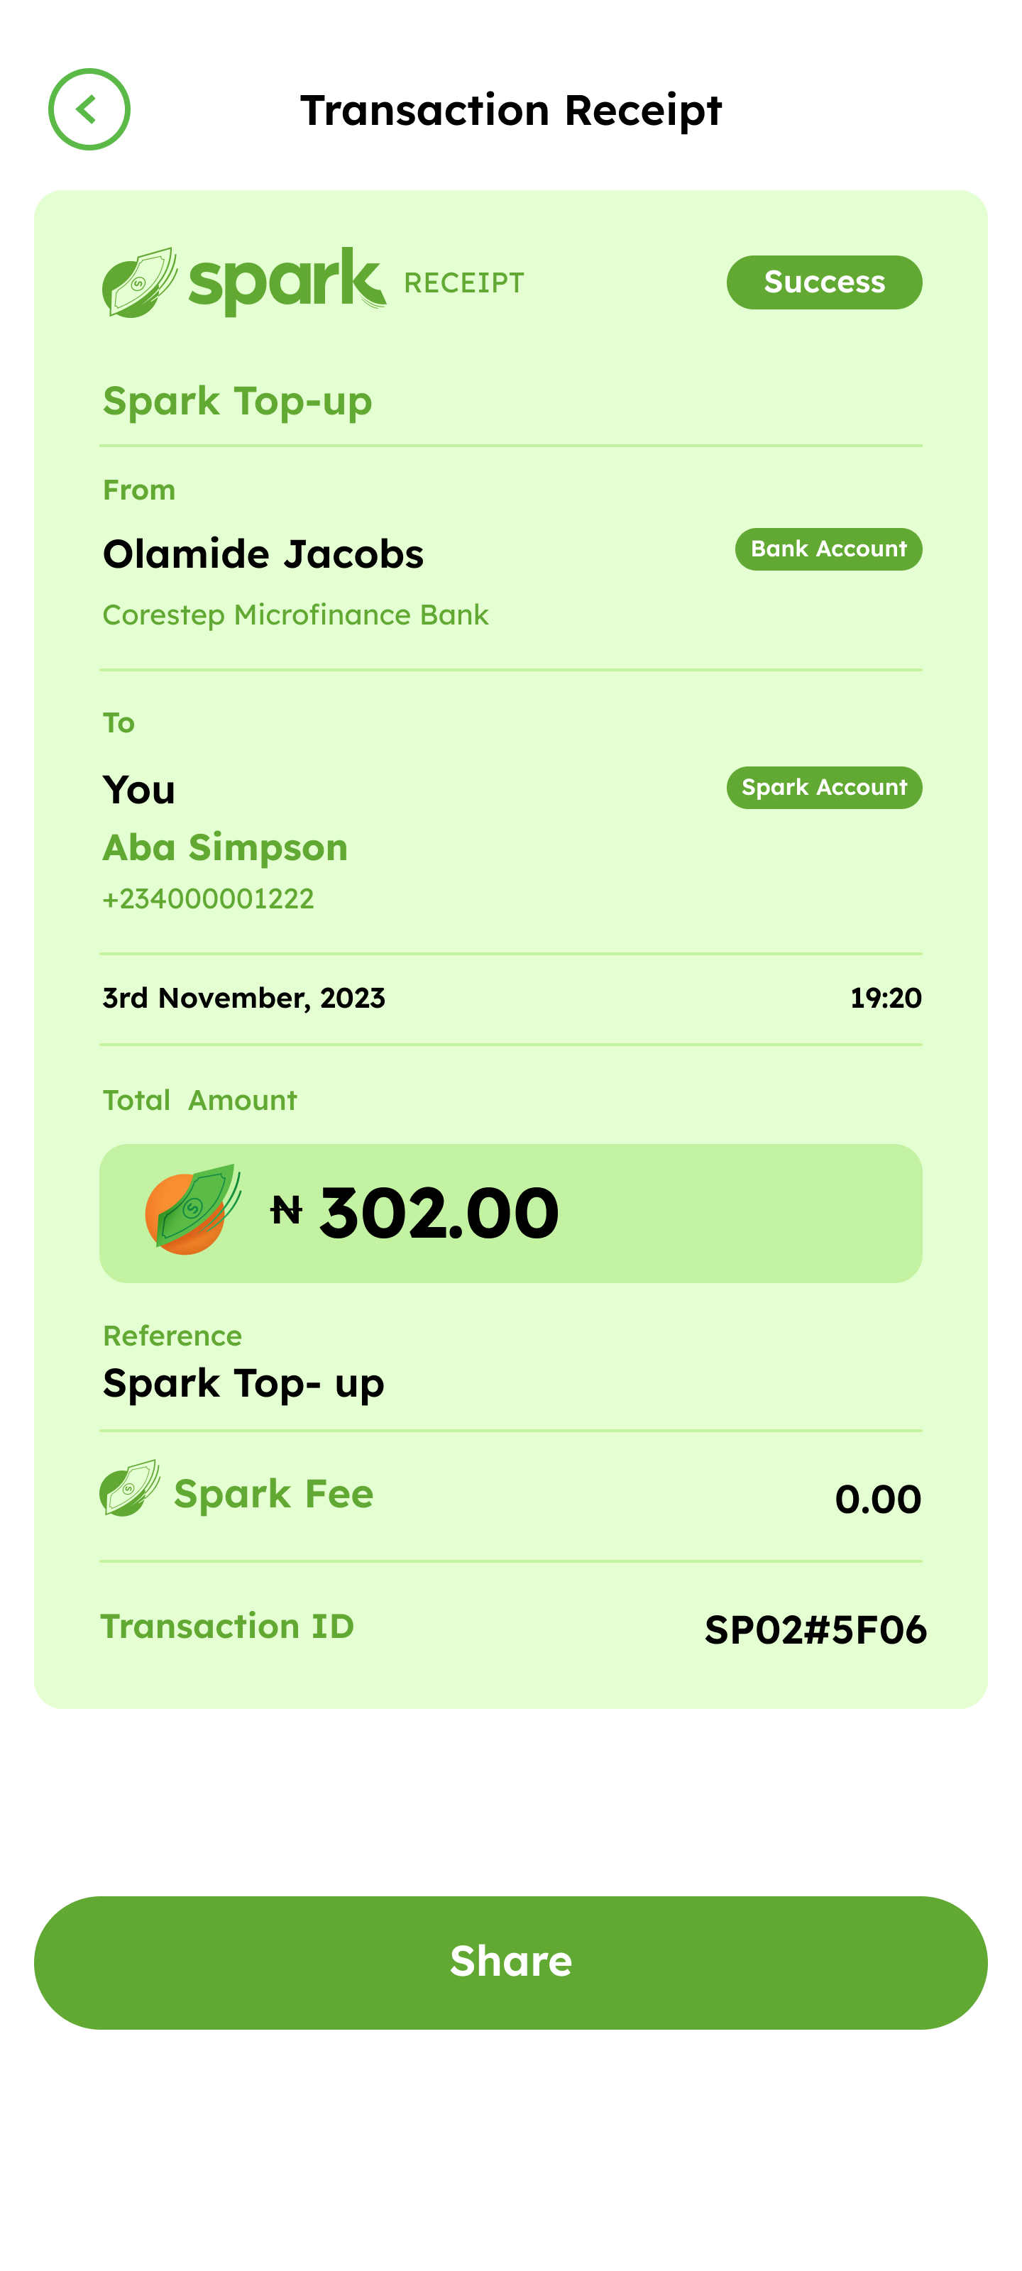Select the Spark Account tag
The image size is (1022, 2271).
823,787
